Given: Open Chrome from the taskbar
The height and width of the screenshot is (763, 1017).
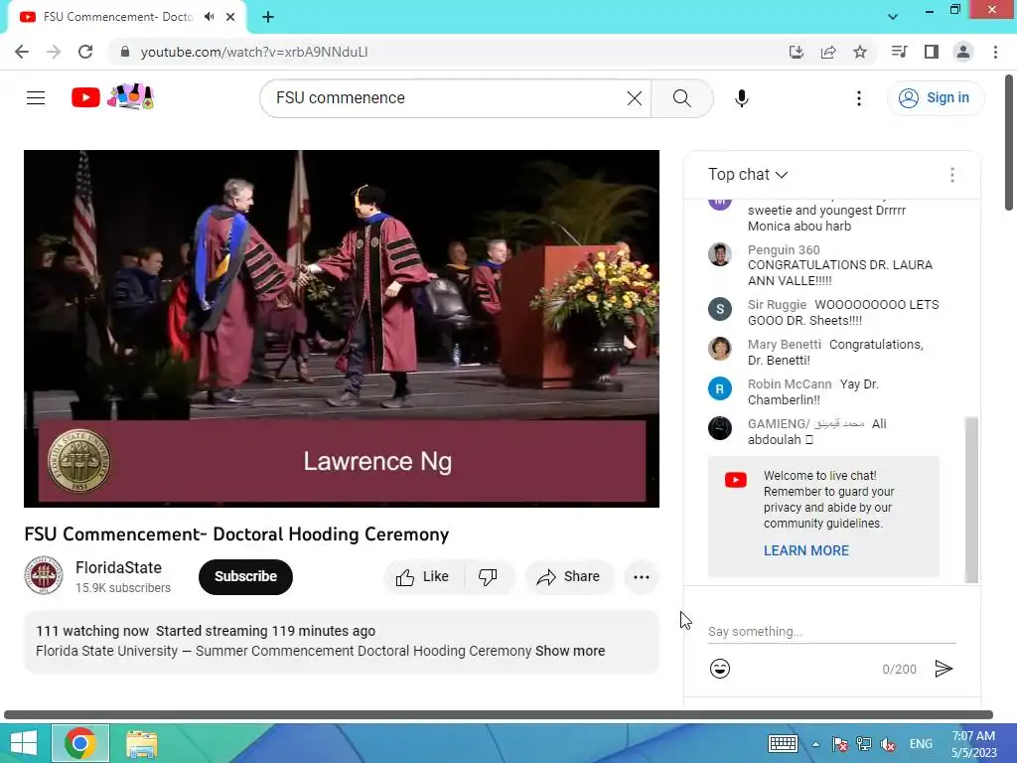Looking at the screenshot, I should [x=80, y=743].
